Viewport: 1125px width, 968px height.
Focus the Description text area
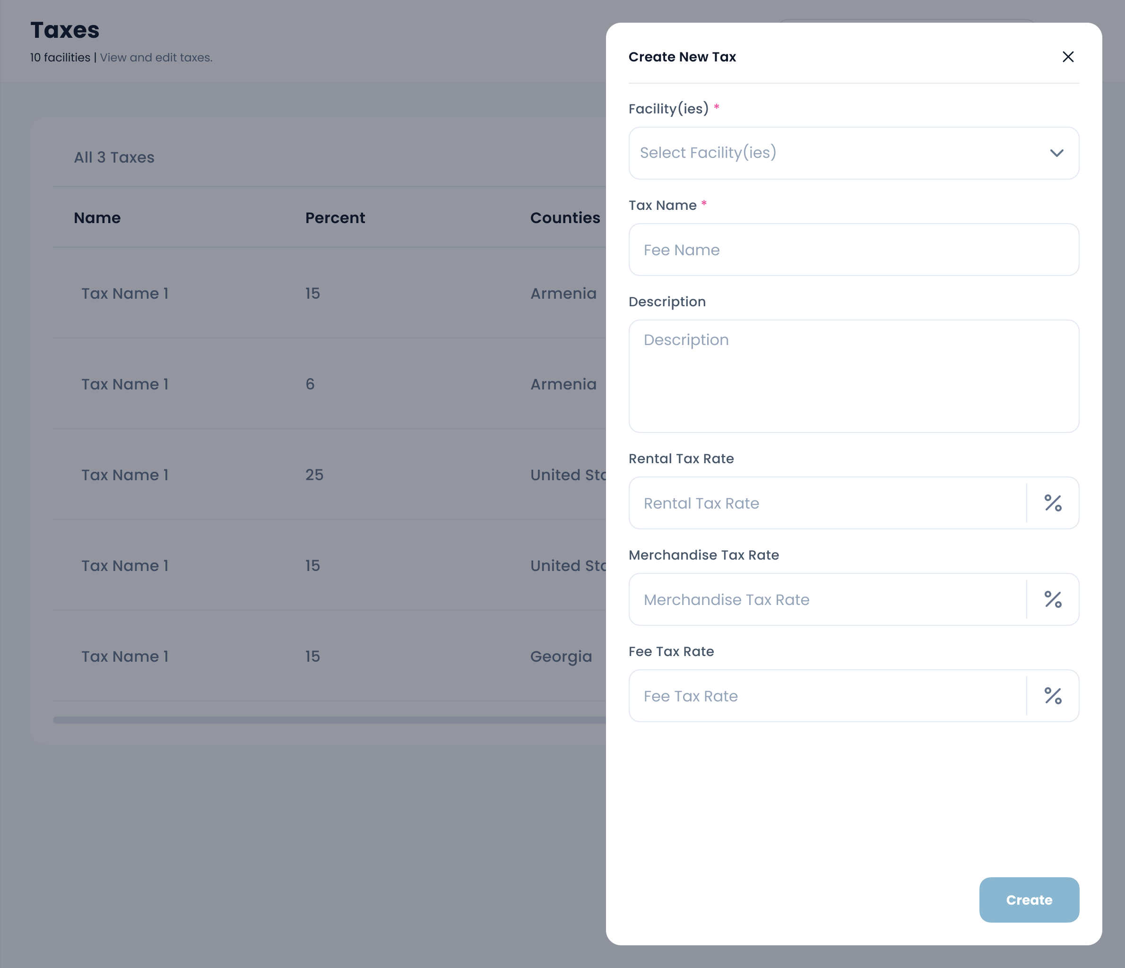click(x=853, y=376)
